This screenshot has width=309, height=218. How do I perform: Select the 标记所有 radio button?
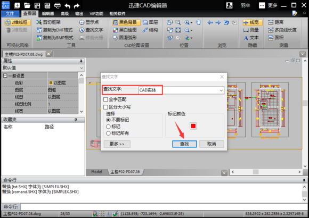(108, 133)
